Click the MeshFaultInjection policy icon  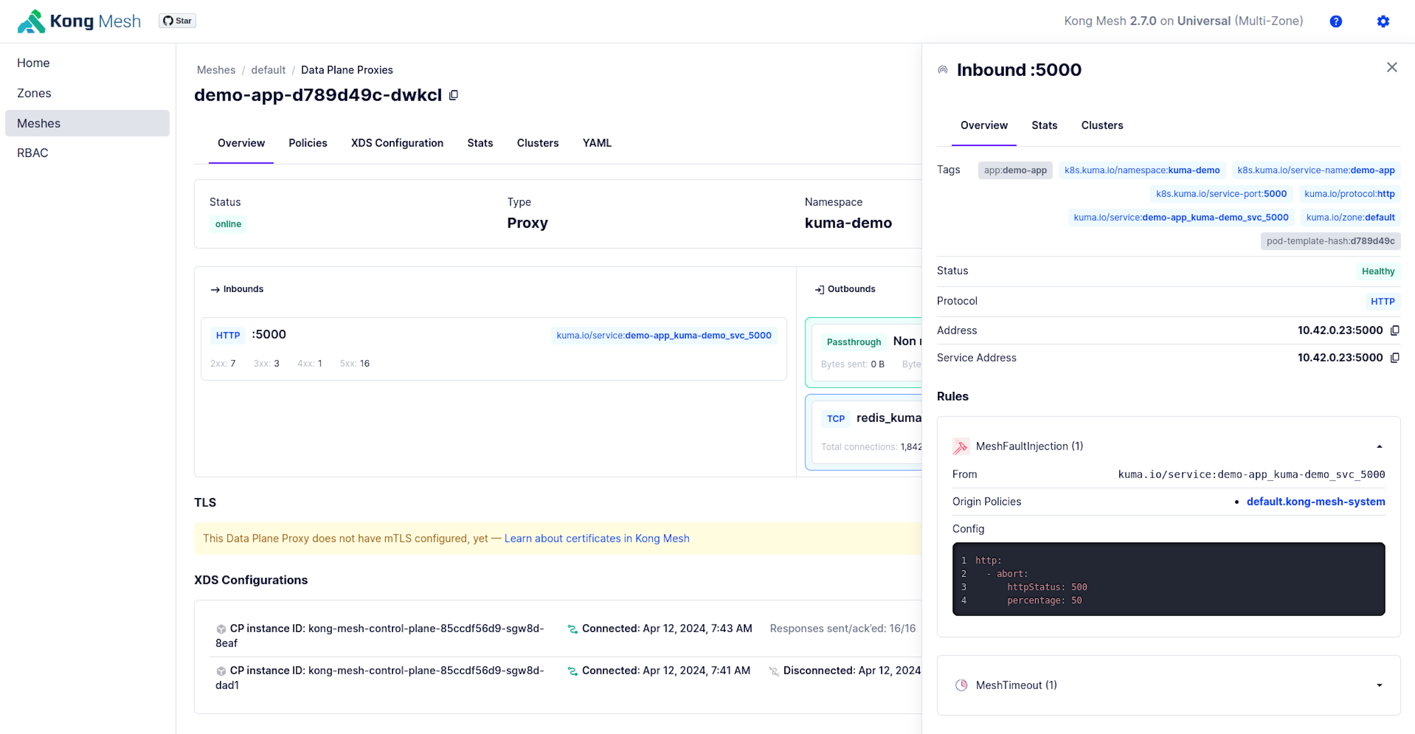(961, 447)
